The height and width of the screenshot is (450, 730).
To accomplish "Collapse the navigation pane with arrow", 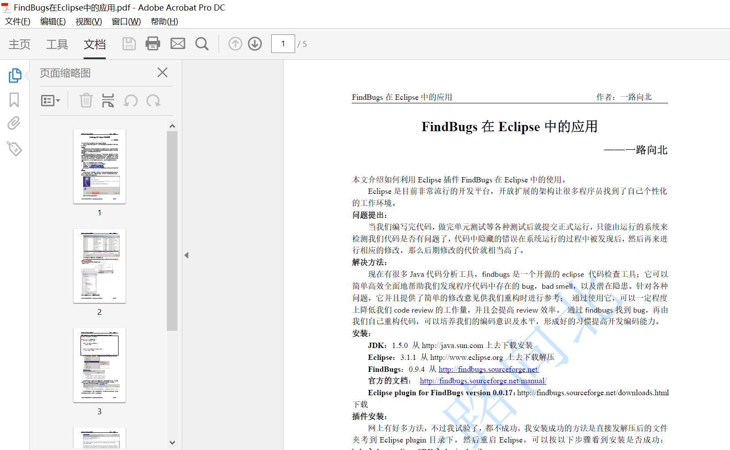I will point(187,255).
